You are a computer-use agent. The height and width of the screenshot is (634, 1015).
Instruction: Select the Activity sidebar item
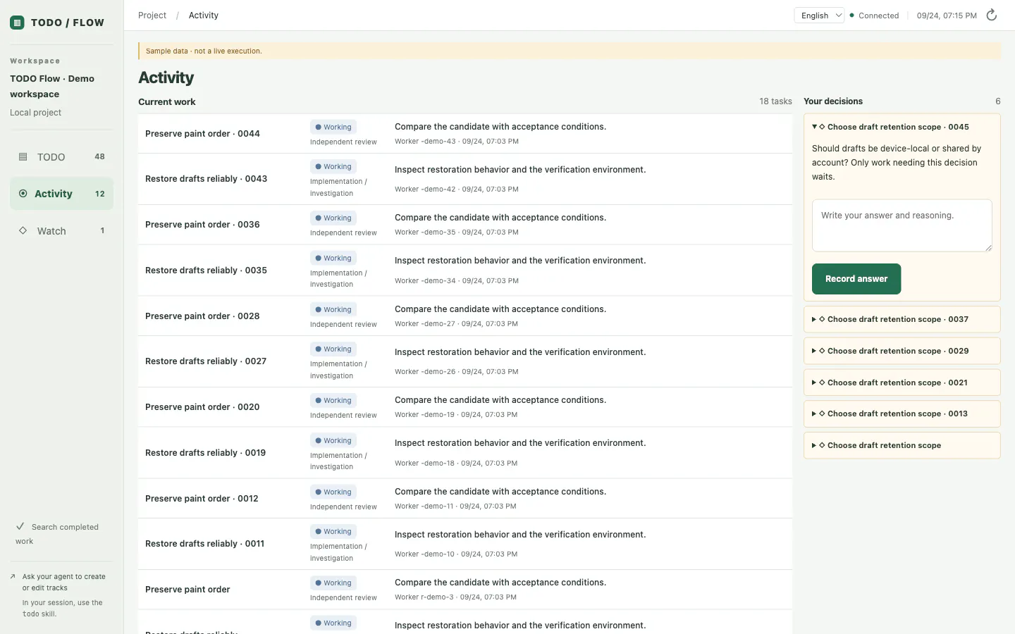click(x=61, y=194)
